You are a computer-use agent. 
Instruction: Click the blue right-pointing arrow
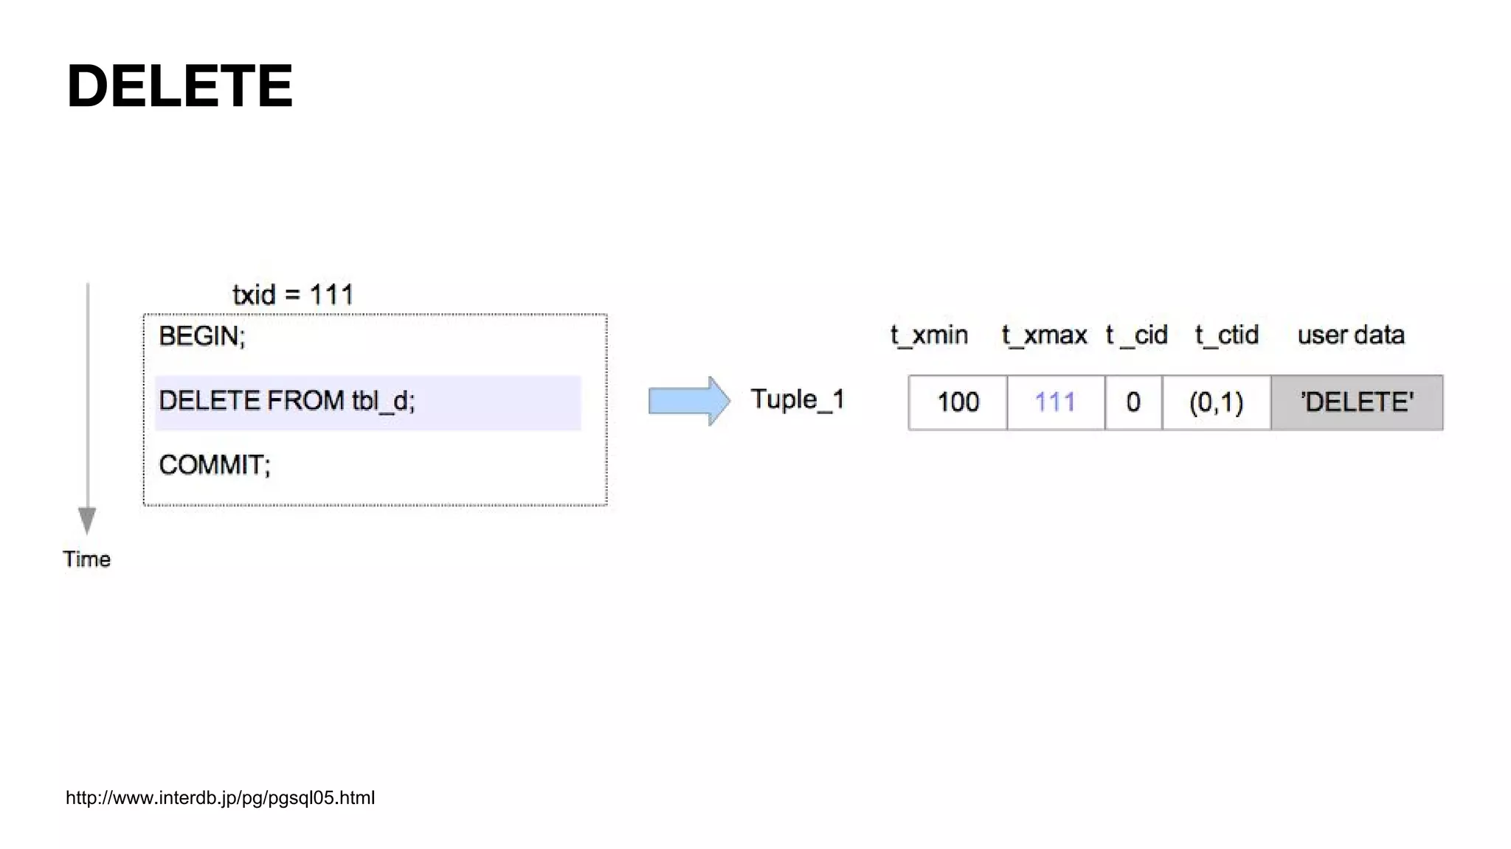coord(689,401)
